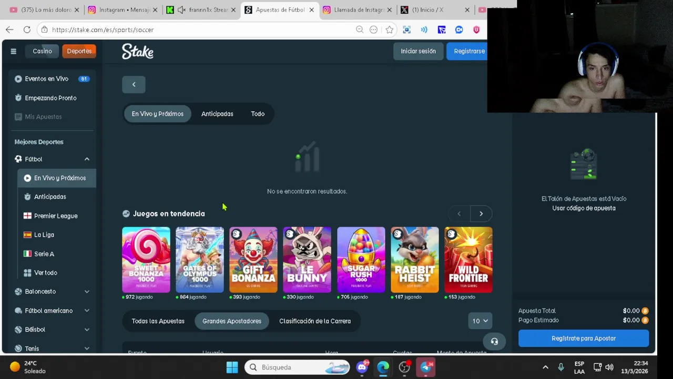Open the Windows Start menu
The height and width of the screenshot is (379, 673).
coord(232,367)
